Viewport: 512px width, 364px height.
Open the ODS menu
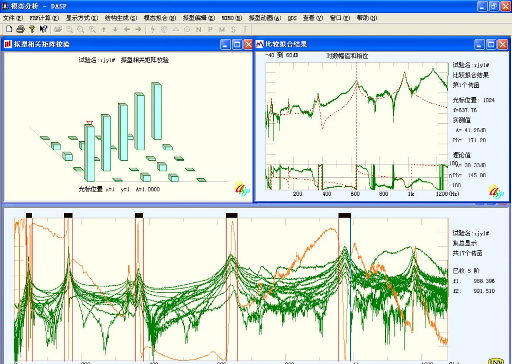click(x=292, y=18)
